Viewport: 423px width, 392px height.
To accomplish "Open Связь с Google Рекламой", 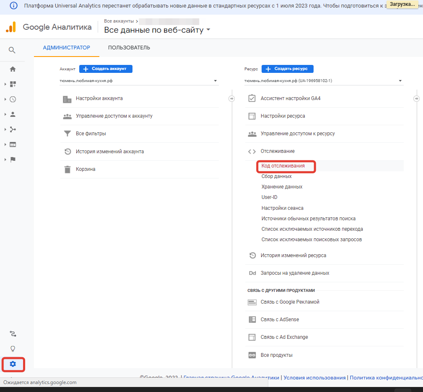I will (x=290, y=302).
